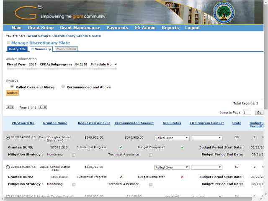
Task: Sort by State column header
Action: 237,123
